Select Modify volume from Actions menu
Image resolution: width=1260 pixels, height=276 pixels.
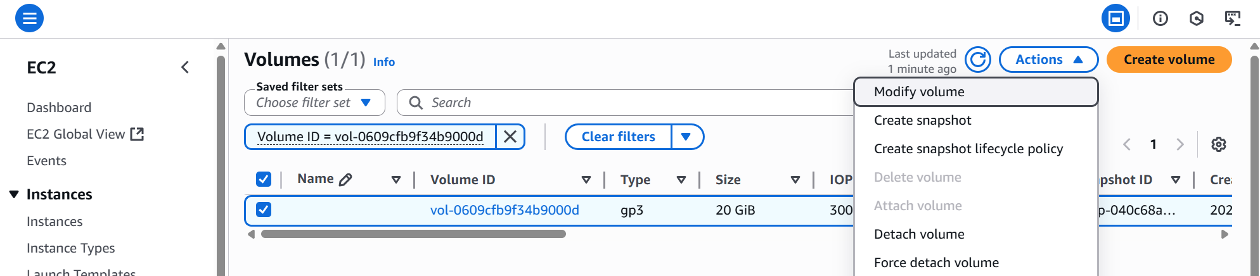click(x=919, y=92)
